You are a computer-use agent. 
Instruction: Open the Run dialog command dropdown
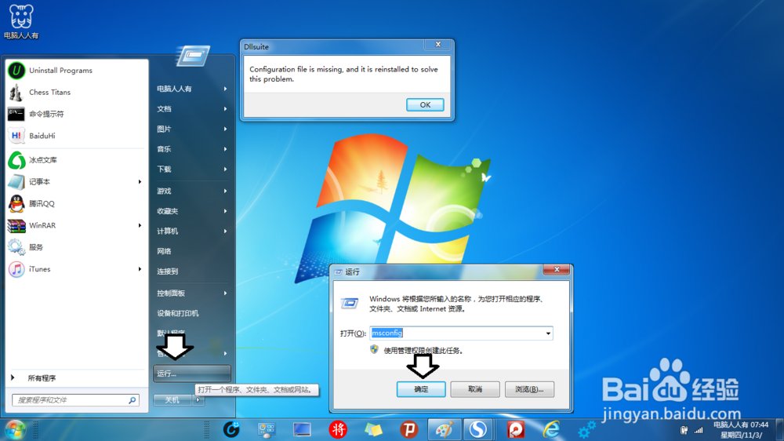(x=548, y=333)
